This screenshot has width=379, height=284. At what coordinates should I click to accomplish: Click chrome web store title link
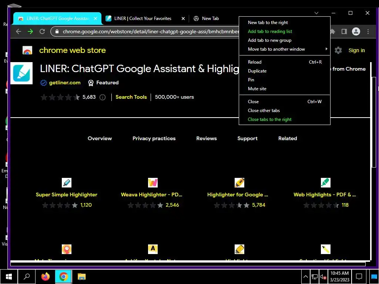(x=73, y=50)
